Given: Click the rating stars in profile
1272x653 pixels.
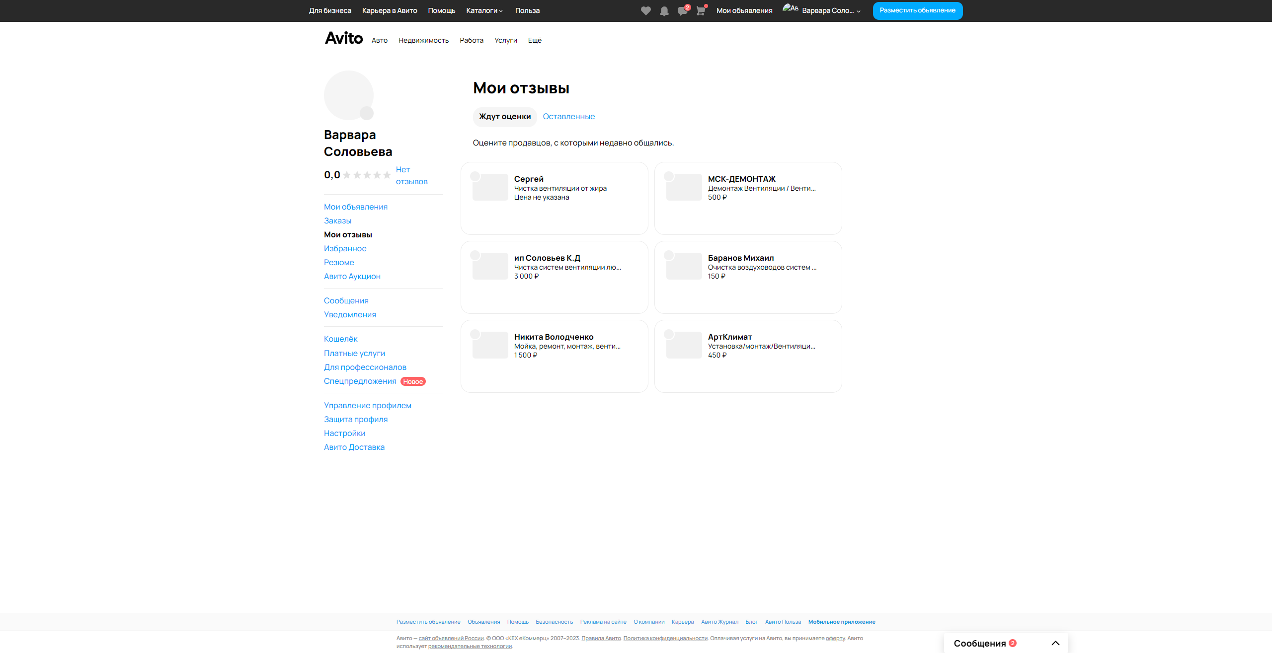Looking at the screenshot, I should point(367,175).
